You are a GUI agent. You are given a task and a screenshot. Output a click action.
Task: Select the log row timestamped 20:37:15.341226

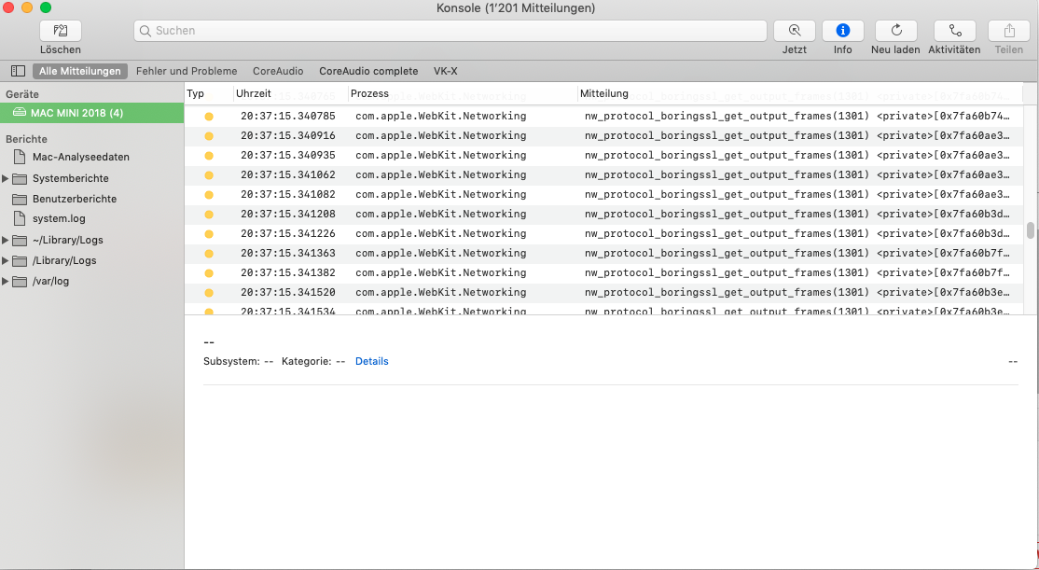605,234
